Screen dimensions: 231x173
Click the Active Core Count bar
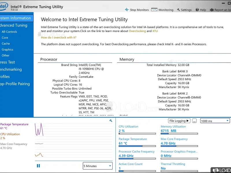(137, 171)
